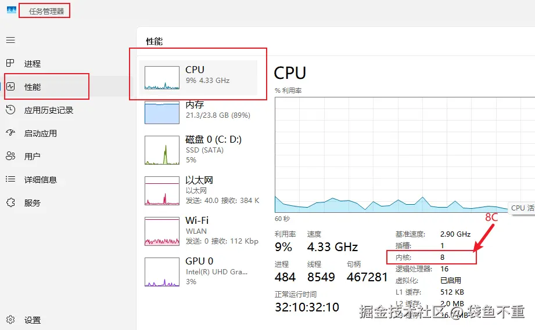Image resolution: width=535 pixels, height=330 pixels.
Task: Click the 启动应用 startup apps icon
Action: click(x=10, y=133)
